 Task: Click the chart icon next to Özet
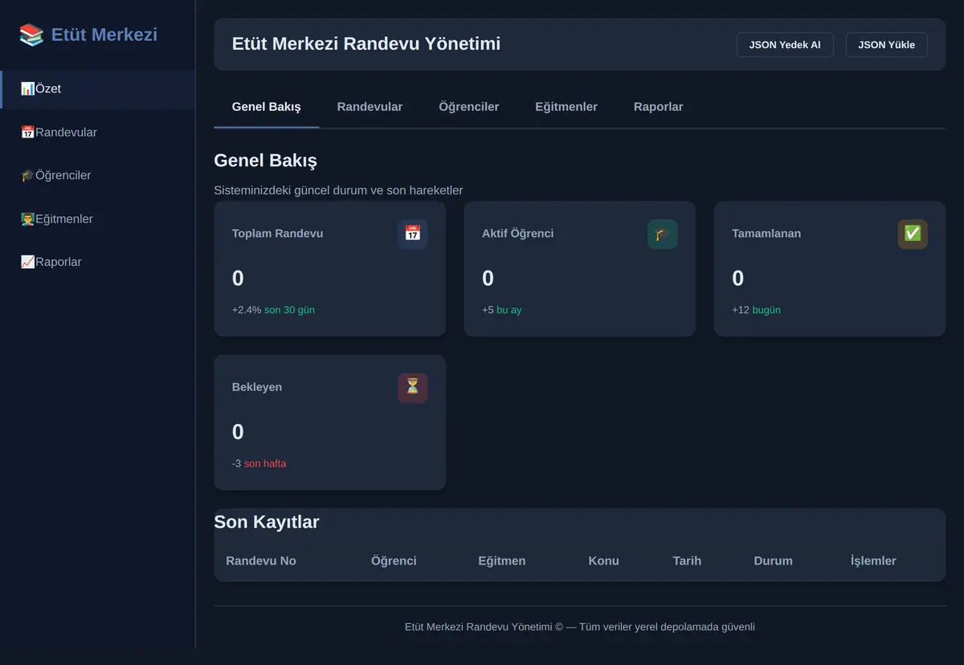27,88
